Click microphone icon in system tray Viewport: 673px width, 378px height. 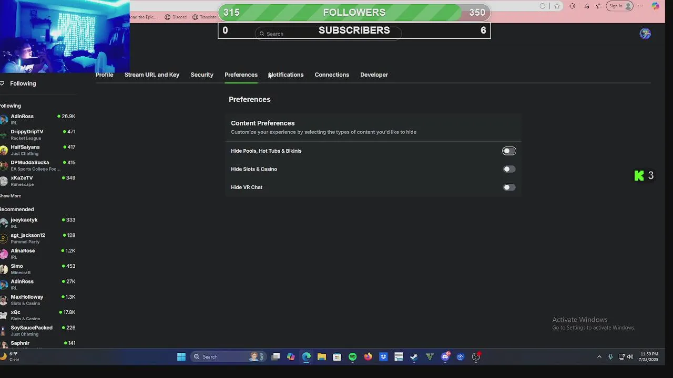tap(610, 357)
